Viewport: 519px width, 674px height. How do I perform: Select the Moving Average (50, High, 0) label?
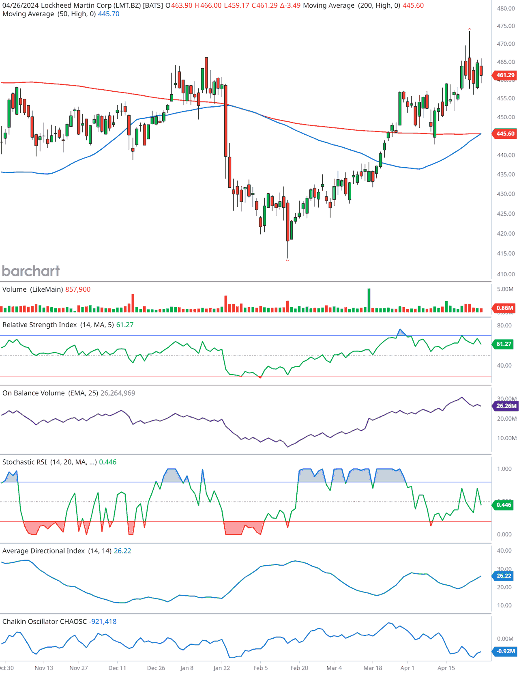49,14
